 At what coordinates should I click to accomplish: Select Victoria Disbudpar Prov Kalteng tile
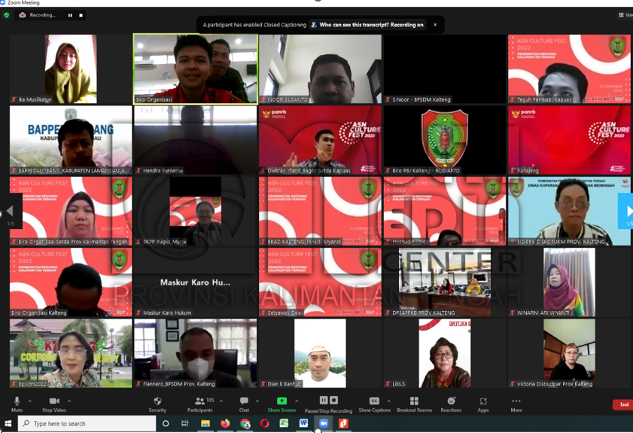569,353
